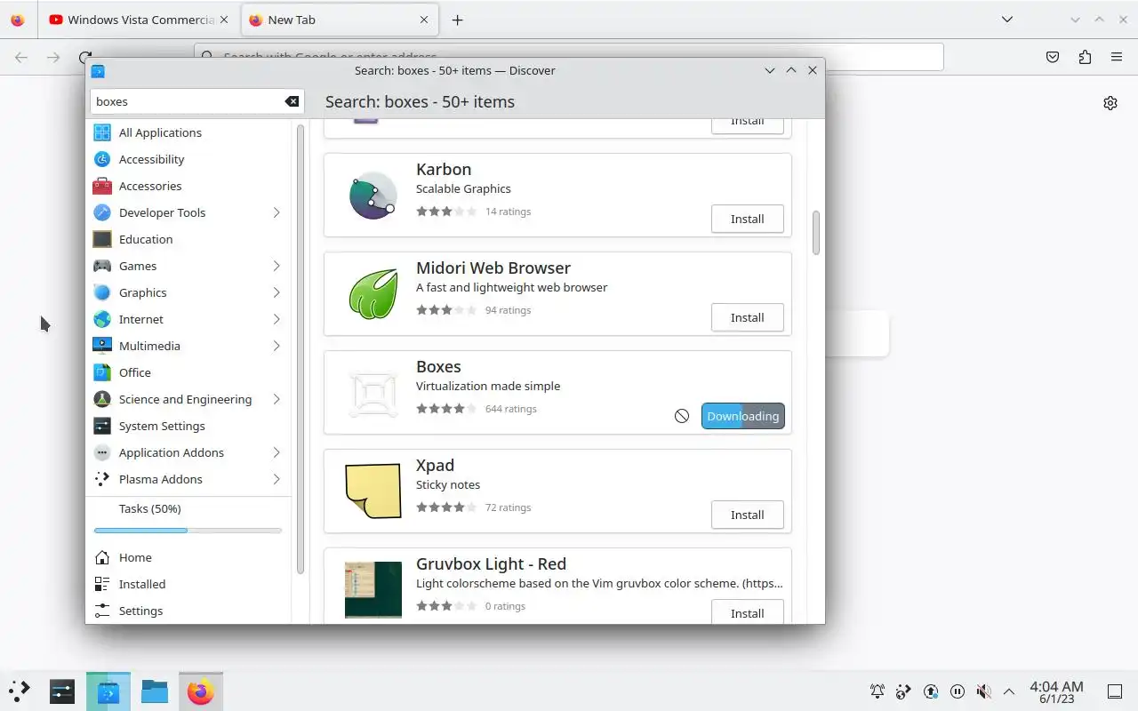Install Karbon

(x=748, y=219)
